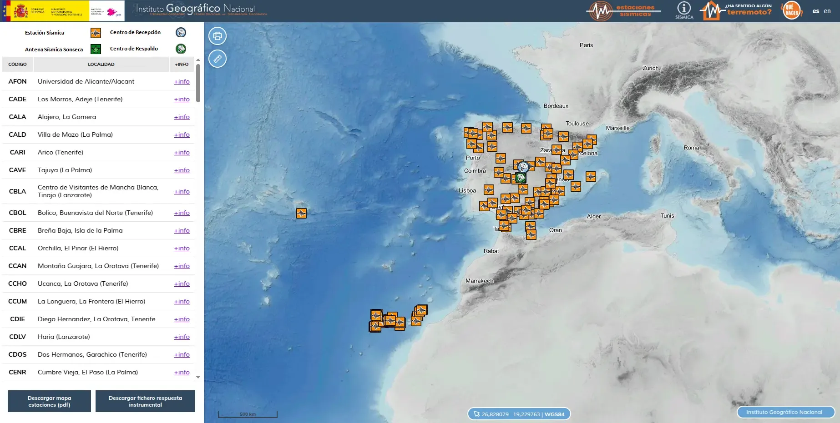Select the green Centro de Respaldo marker
This screenshot has width=840, height=423.
tap(521, 178)
